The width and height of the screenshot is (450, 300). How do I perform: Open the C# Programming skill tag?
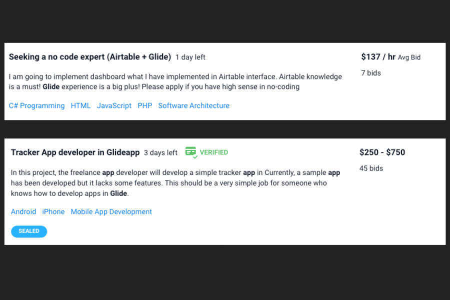coord(36,105)
